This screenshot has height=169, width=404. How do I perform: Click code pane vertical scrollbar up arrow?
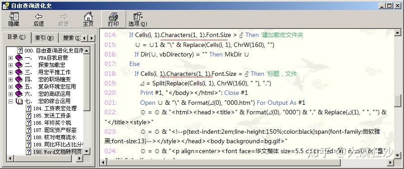(x=398, y=32)
